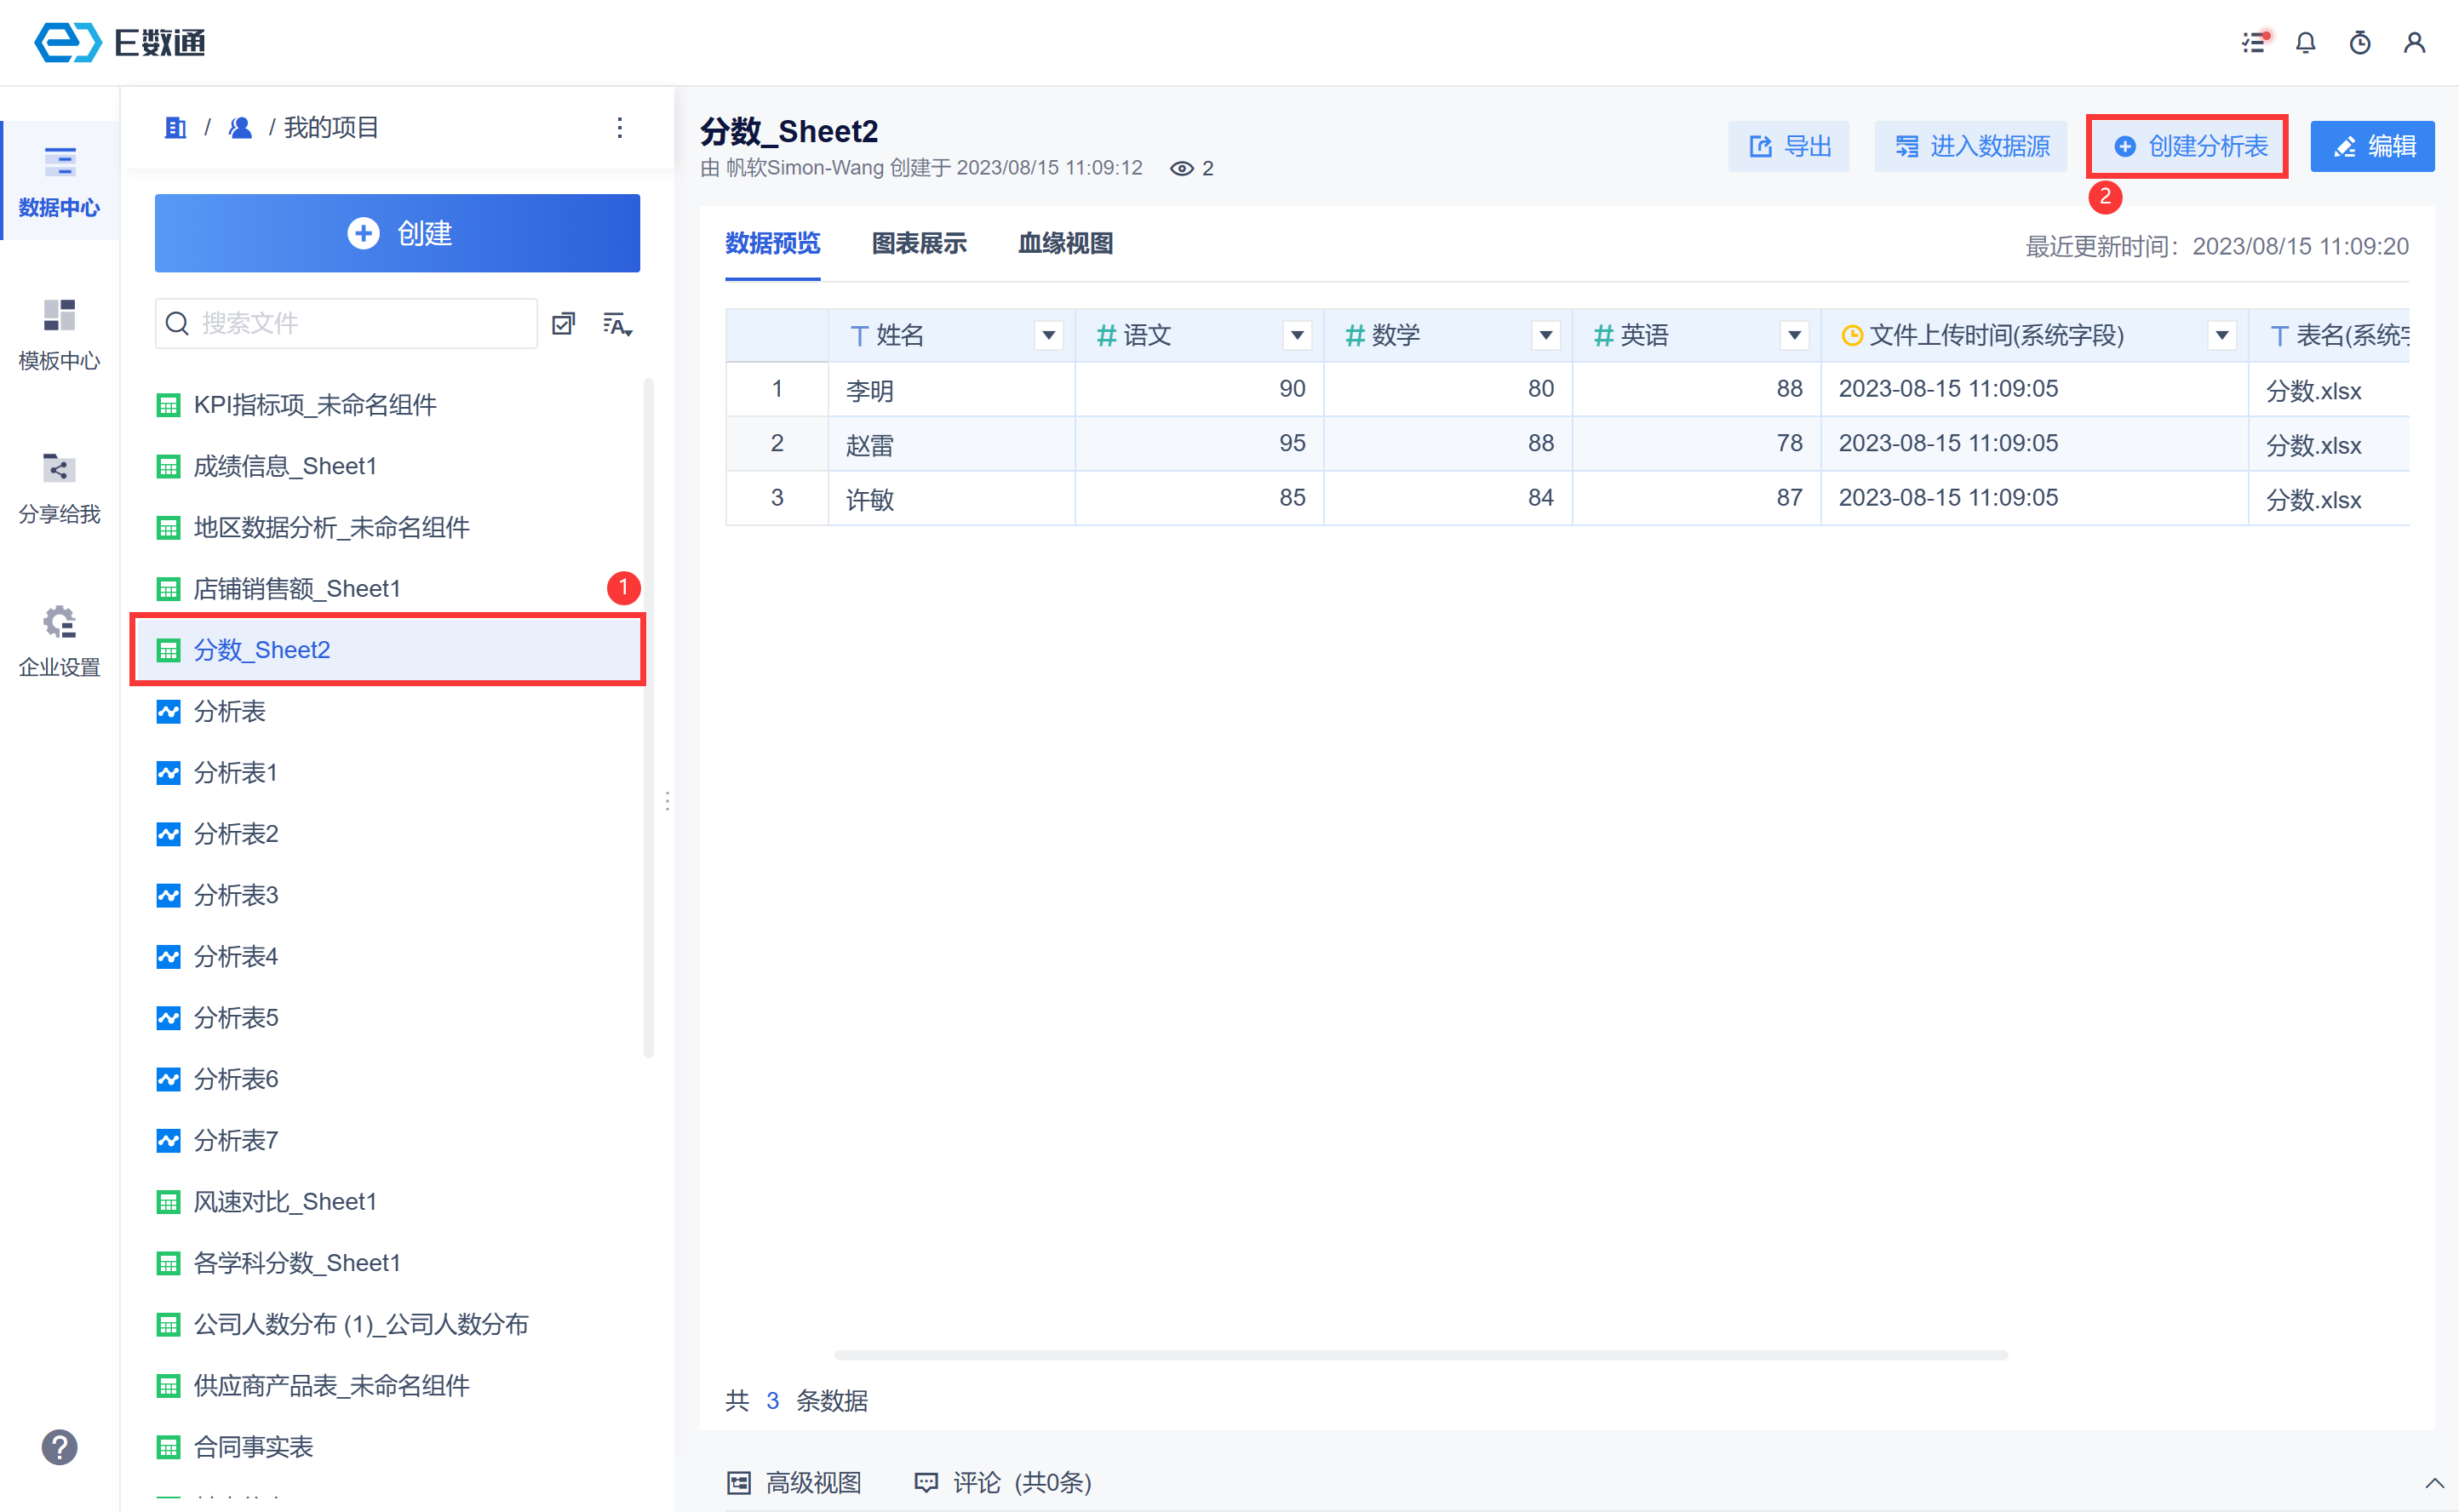Click the batch select icon beside search
Screen dimensions: 2459x1512
[x=563, y=324]
